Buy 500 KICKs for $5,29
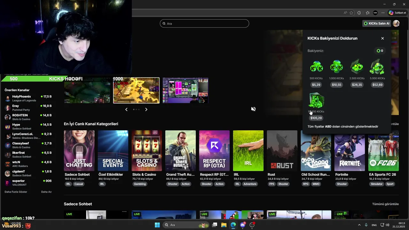Viewport: 409px width, 230px height. (316, 85)
